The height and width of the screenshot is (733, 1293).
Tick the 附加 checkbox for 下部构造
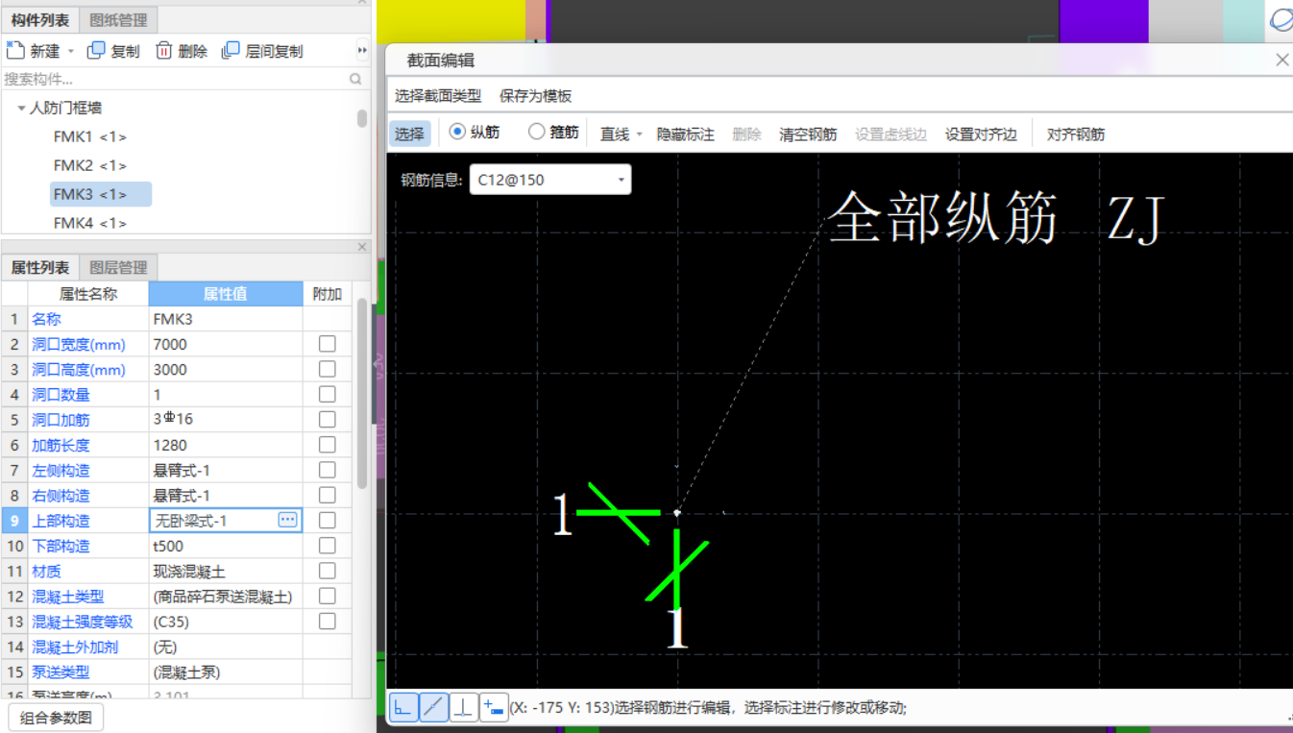(x=328, y=546)
